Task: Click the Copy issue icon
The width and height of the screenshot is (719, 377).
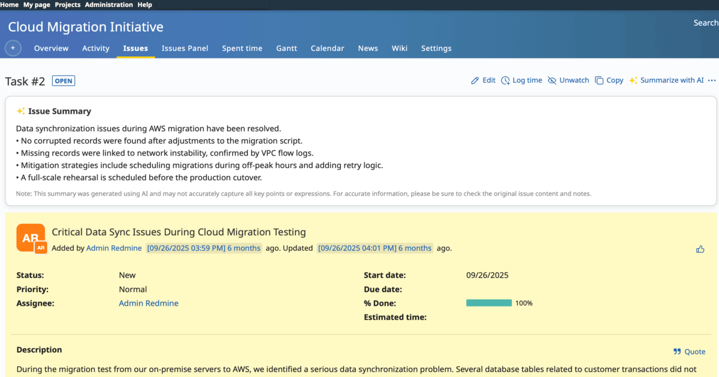Action: pos(598,80)
